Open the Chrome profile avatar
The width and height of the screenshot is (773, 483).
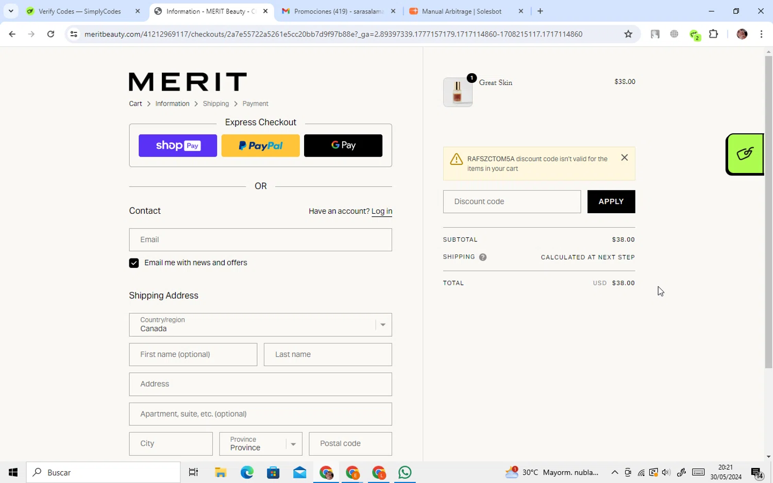(x=742, y=34)
